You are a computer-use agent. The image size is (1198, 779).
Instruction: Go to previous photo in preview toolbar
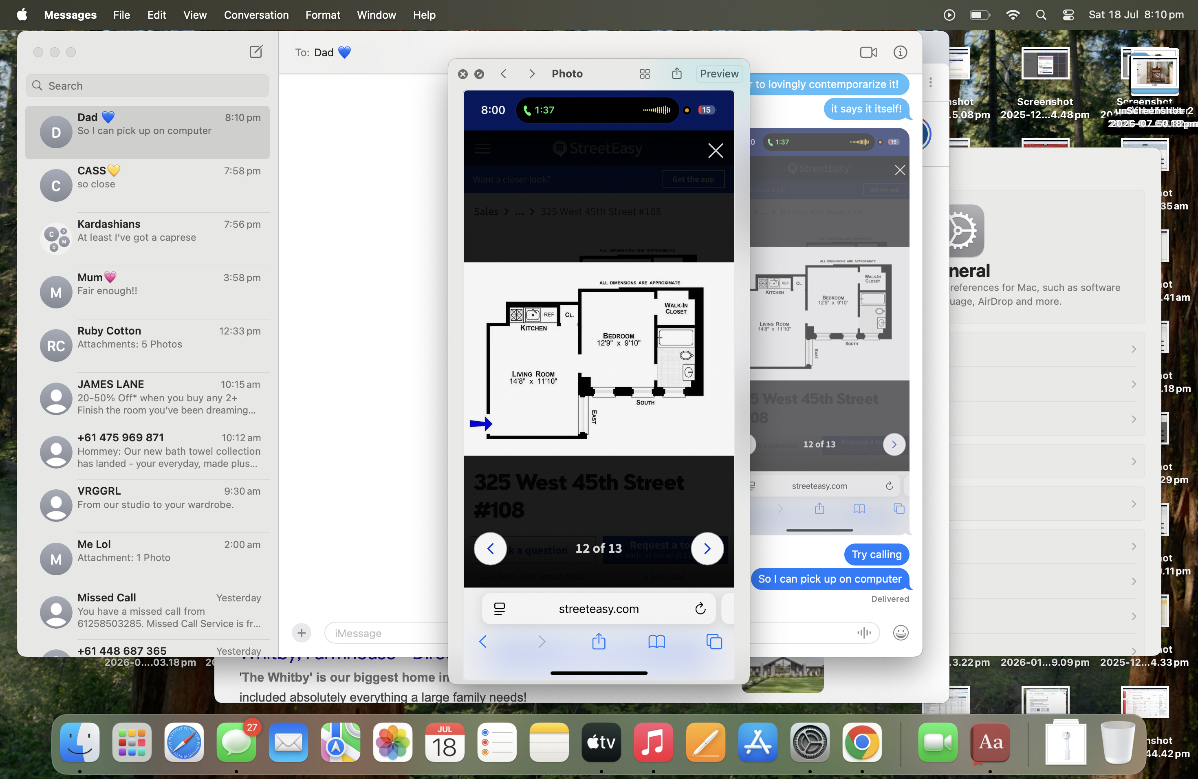coord(503,74)
